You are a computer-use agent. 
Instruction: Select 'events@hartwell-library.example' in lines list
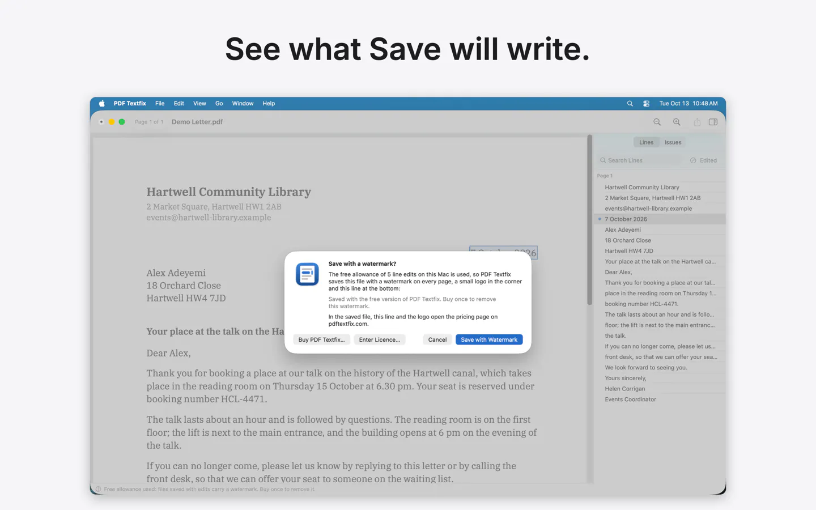click(660, 209)
